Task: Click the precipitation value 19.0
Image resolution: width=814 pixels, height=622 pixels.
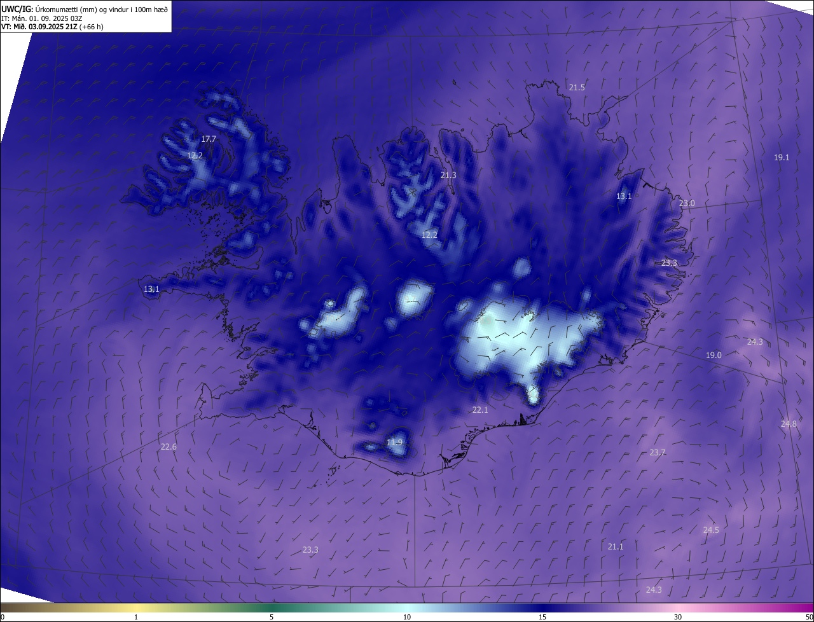Action: coord(714,355)
